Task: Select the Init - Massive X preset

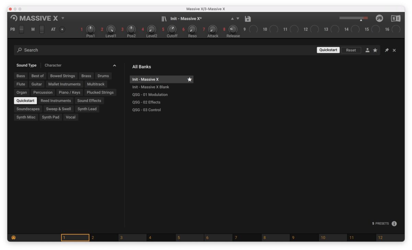Action: tap(161, 79)
